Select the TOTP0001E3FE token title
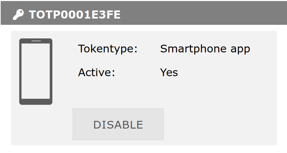The height and width of the screenshot is (153, 287). pyautogui.click(x=75, y=15)
